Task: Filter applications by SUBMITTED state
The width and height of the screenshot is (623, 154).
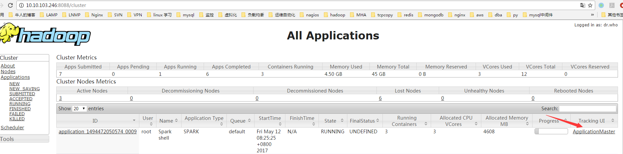Action: 22,94
